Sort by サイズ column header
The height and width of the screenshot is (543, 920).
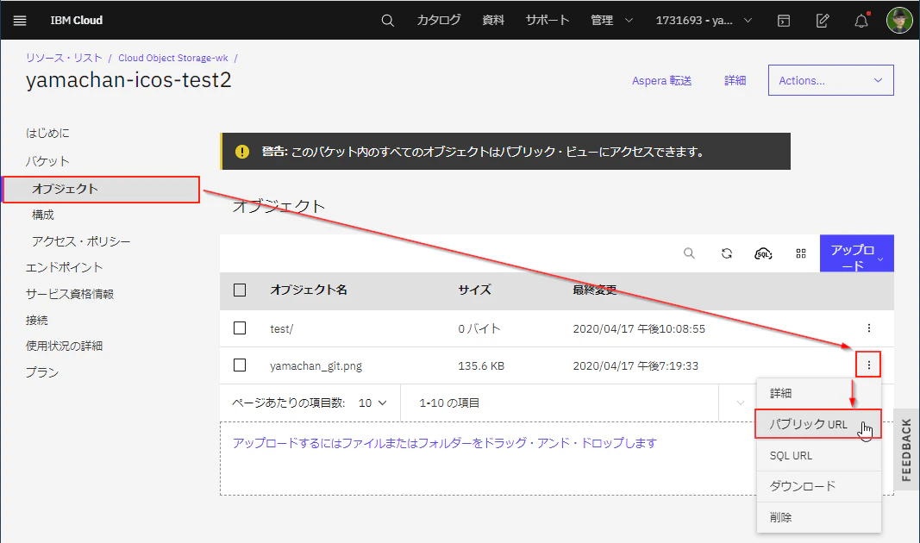click(475, 290)
